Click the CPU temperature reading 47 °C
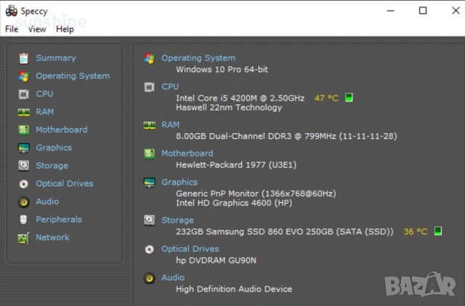465x306 pixels. (x=326, y=97)
